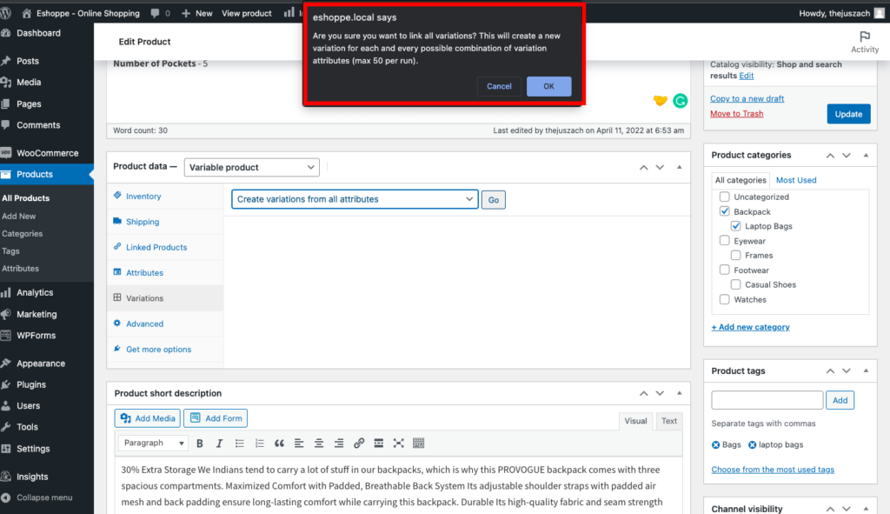
Task: Open the Paragraph format dropdown
Action: [x=153, y=443]
